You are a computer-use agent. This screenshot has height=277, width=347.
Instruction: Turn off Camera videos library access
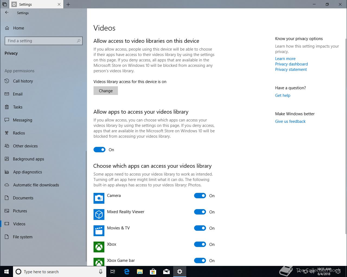200,196
